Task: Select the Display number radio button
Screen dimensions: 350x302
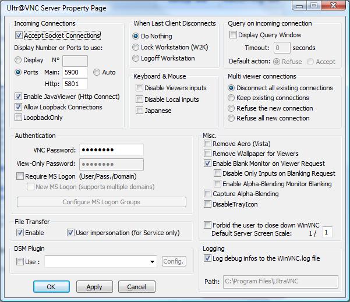Action: tap(18, 60)
